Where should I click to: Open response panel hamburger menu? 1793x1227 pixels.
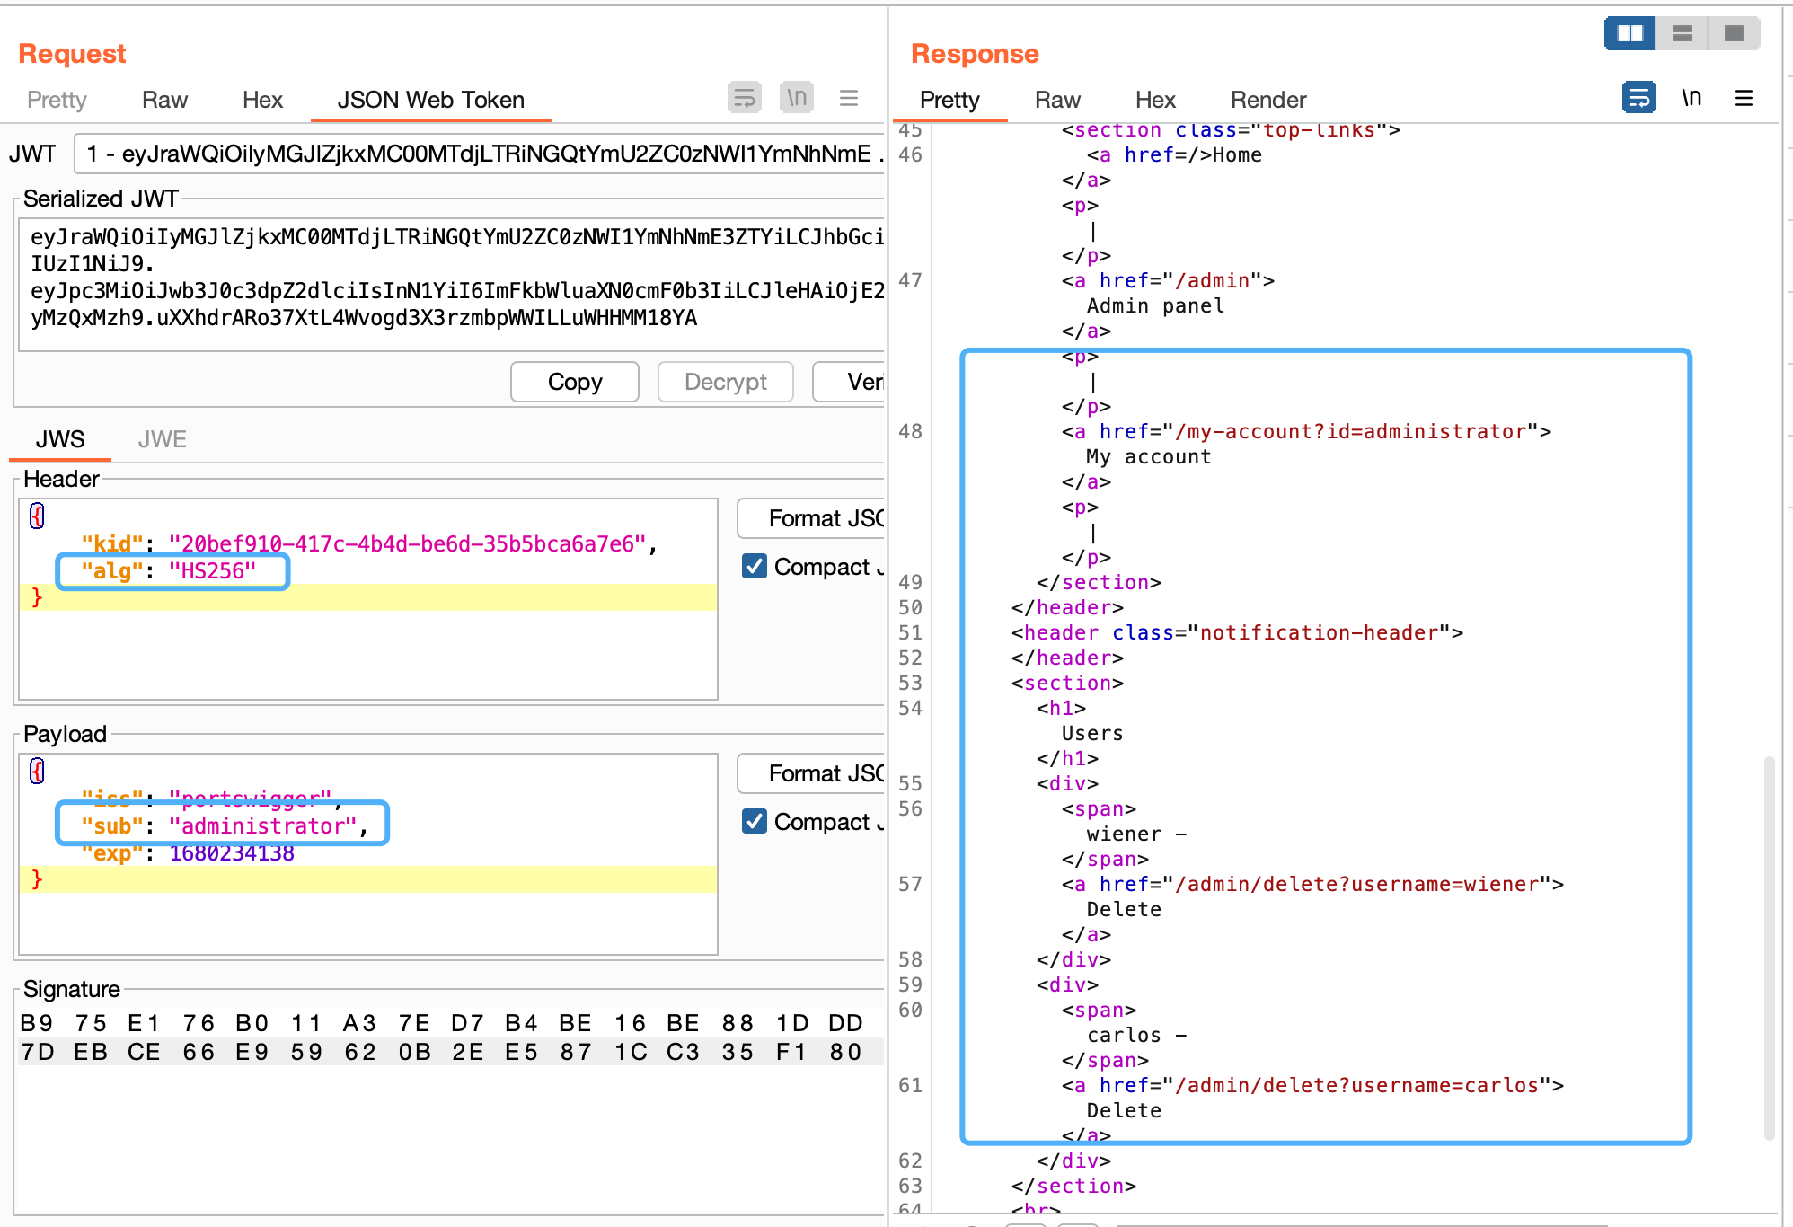pos(1743,98)
